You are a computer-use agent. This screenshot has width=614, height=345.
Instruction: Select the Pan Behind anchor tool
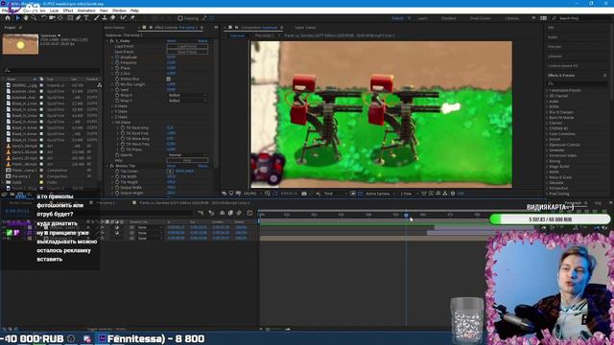coord(60,18)
